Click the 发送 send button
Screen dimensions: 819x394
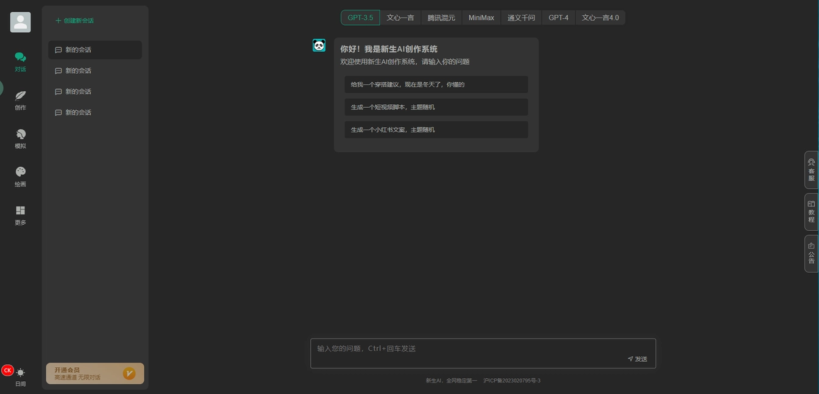(637, 359)
